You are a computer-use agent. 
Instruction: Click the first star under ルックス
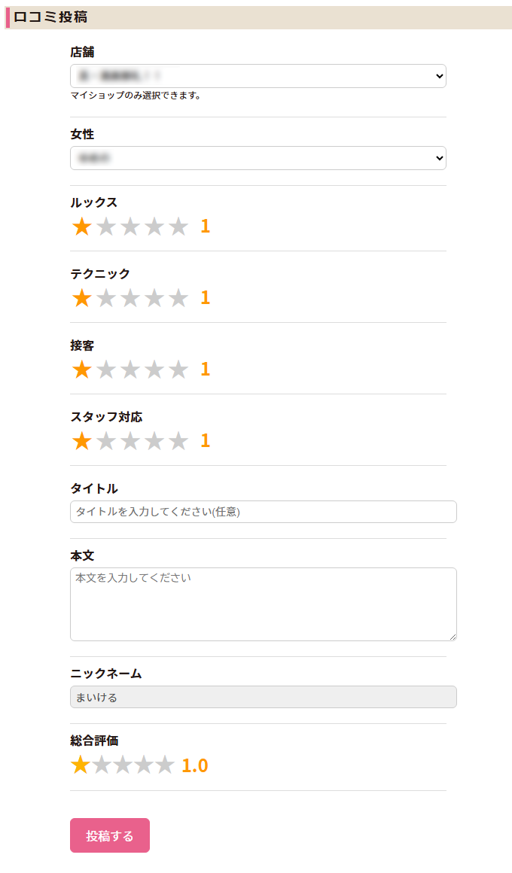[x=82, y=227]
